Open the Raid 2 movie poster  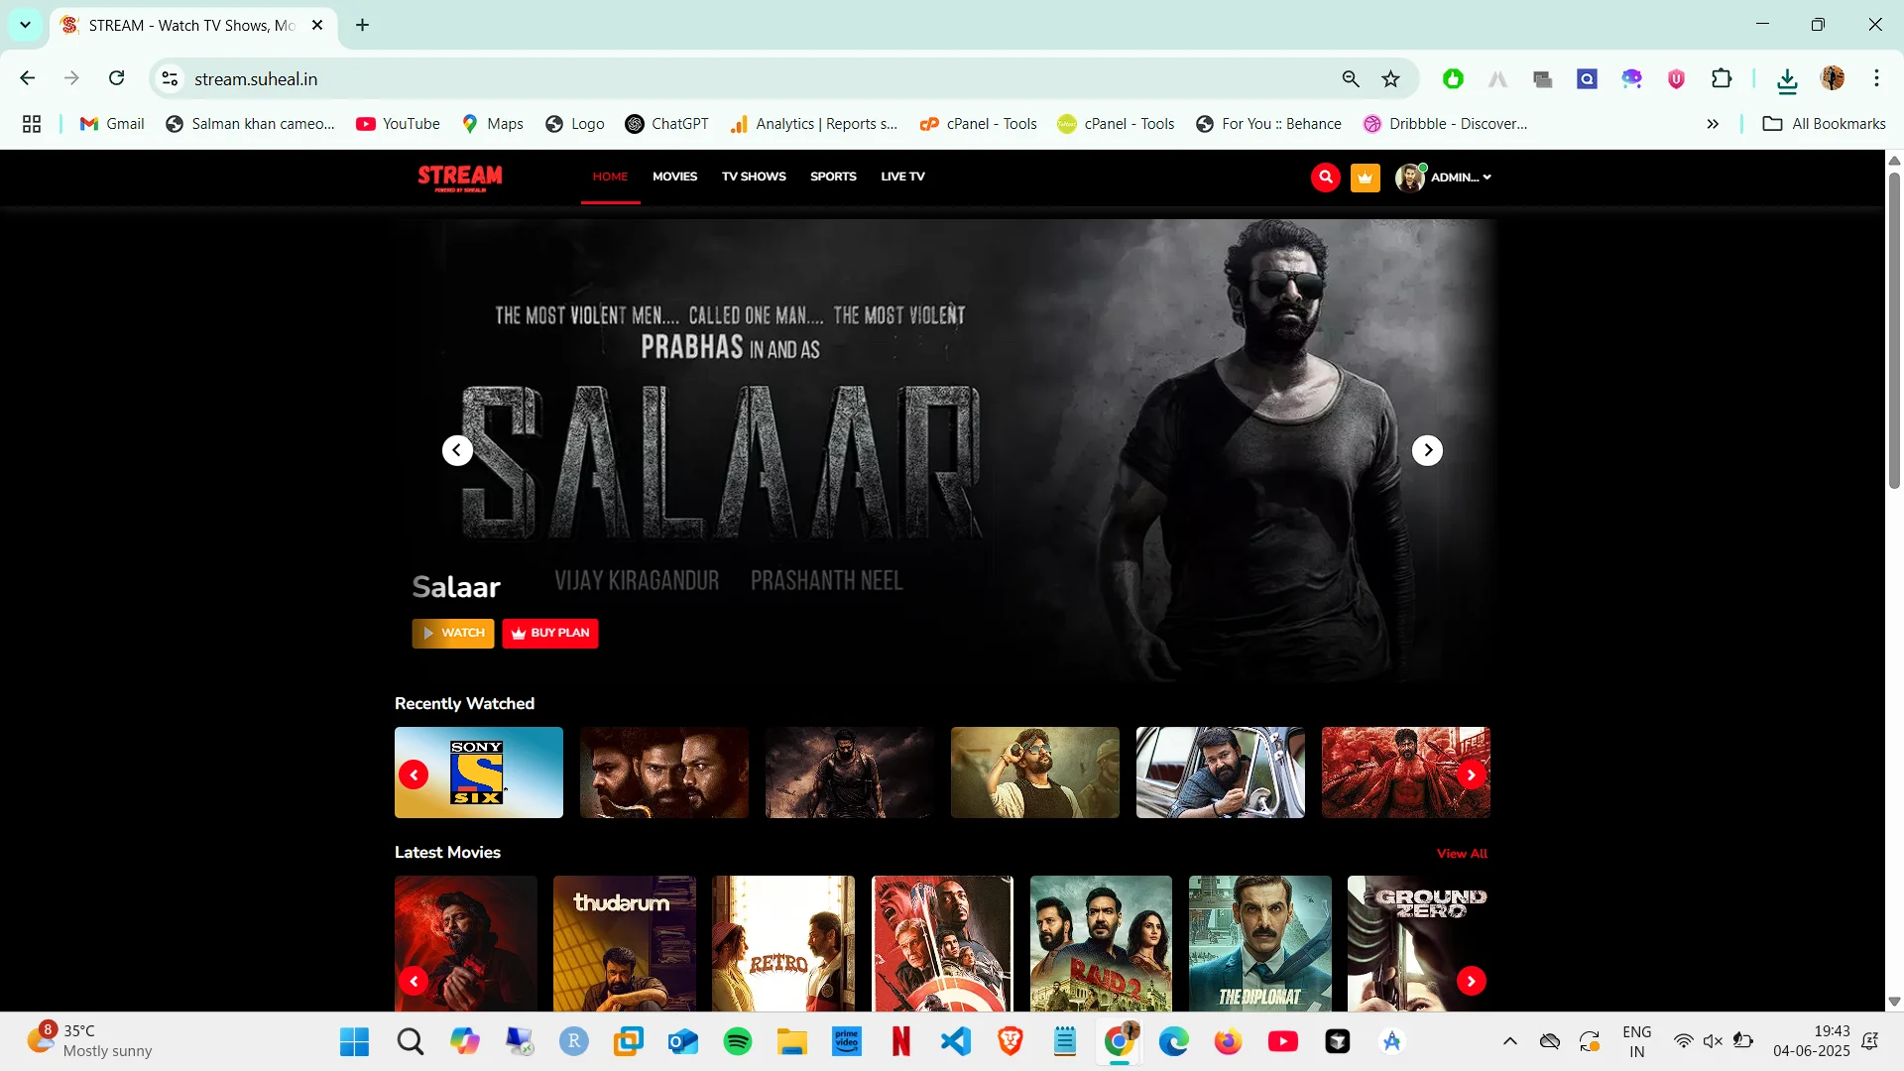click(x=1101, y=943)
